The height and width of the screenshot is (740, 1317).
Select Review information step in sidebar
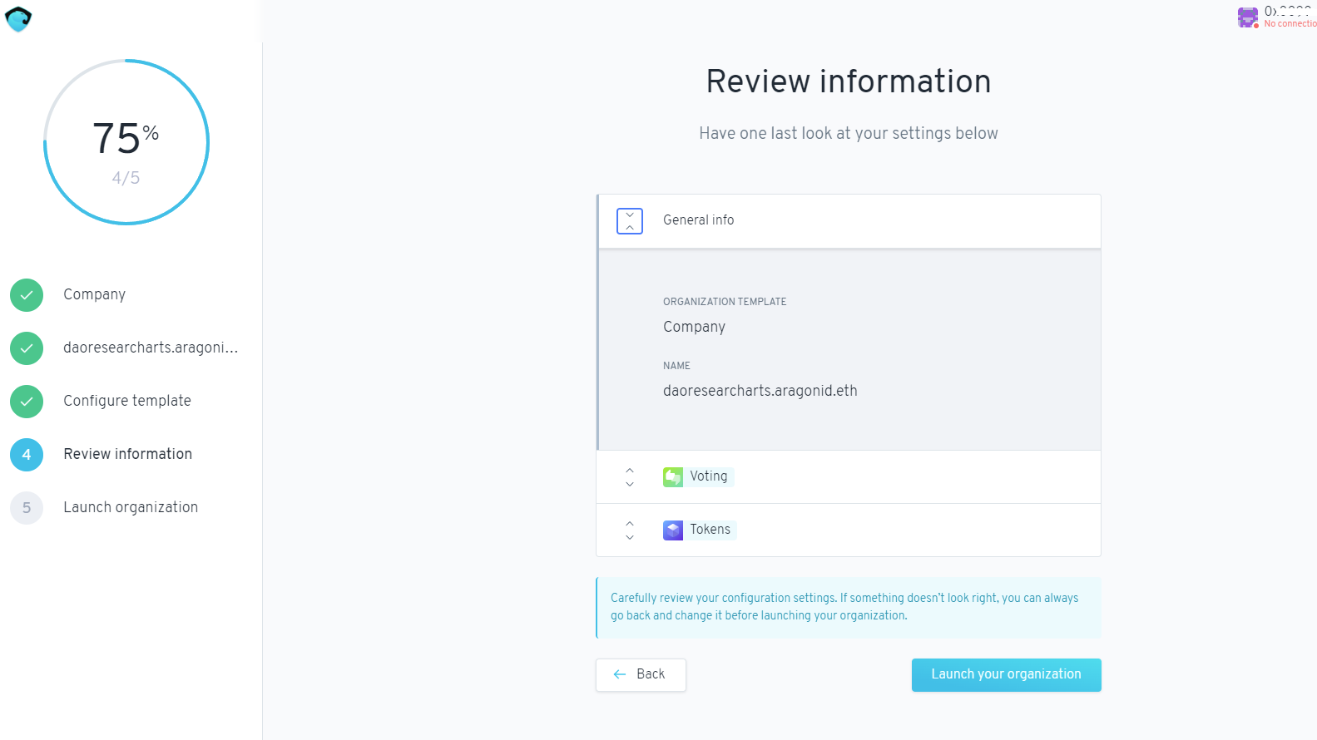(x=127, y=454)
